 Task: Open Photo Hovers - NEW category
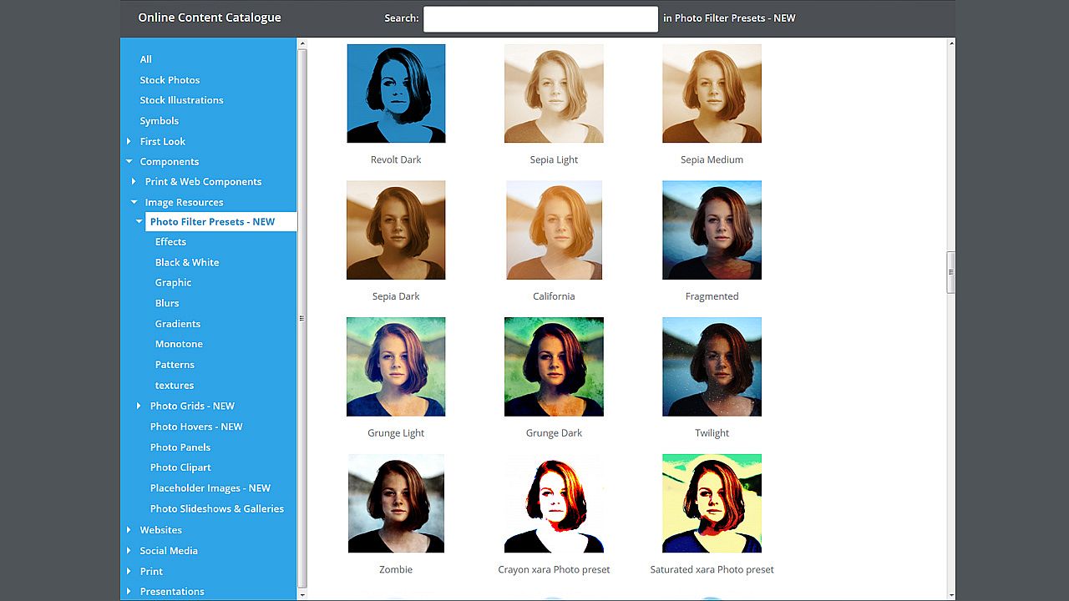[196, 427]
